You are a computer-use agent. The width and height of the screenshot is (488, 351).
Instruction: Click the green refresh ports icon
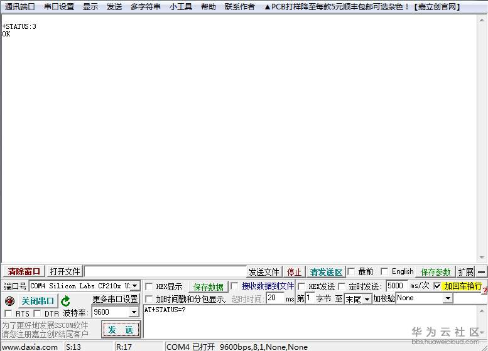click(66, 301)
